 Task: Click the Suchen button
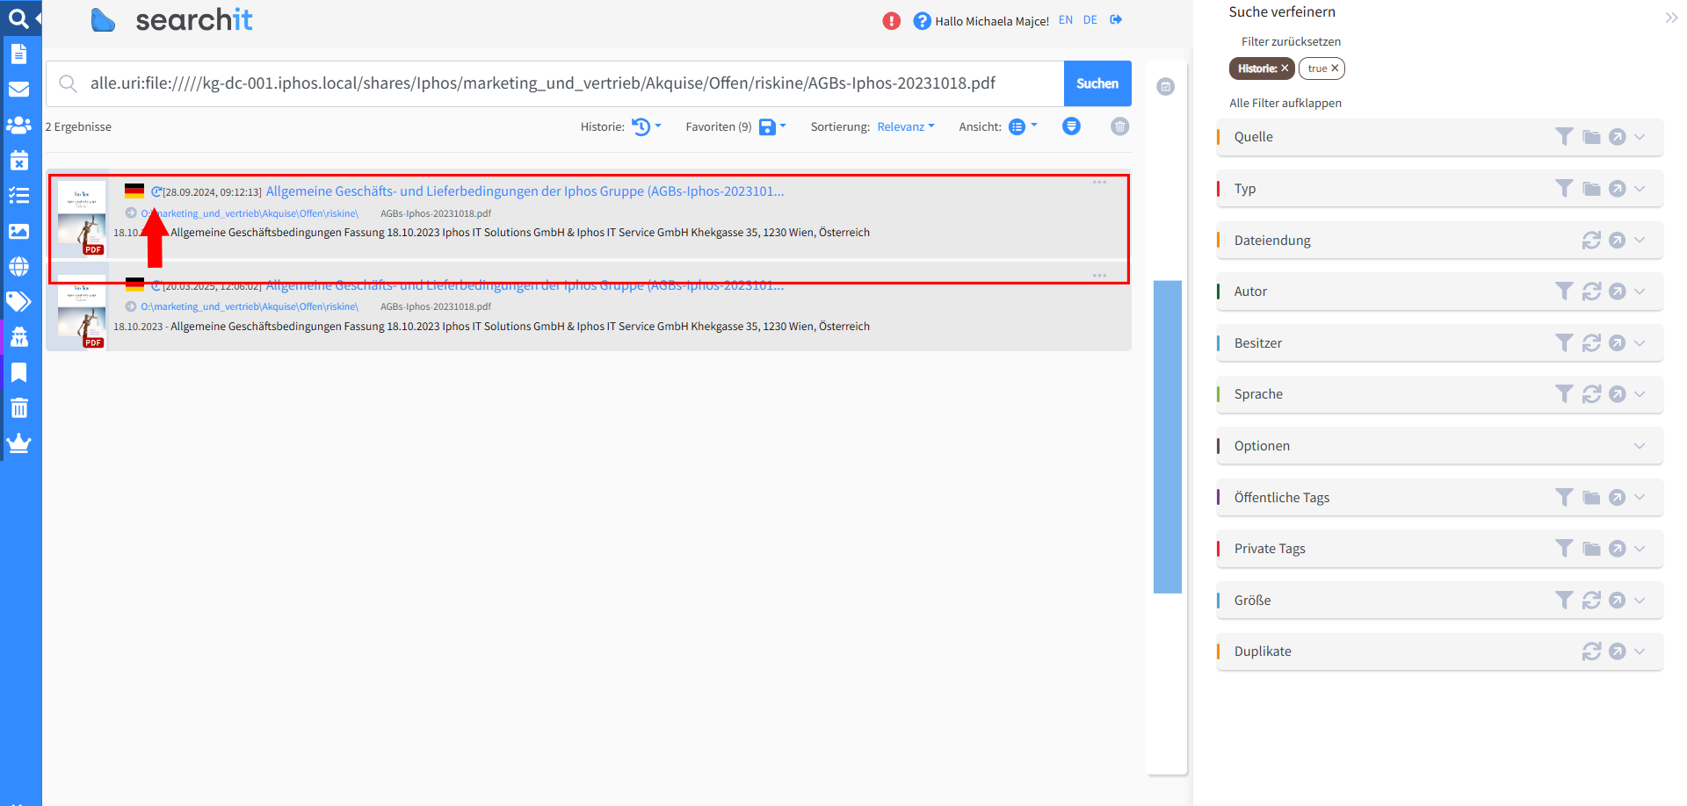(x=1097, y=83)
